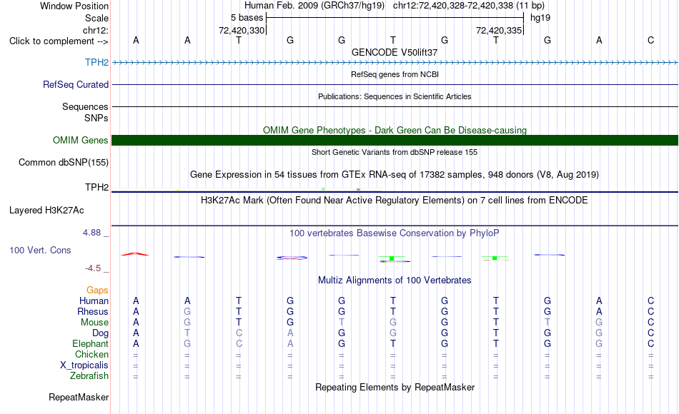Open the blue TPH2 GENCODE track label

96,62
